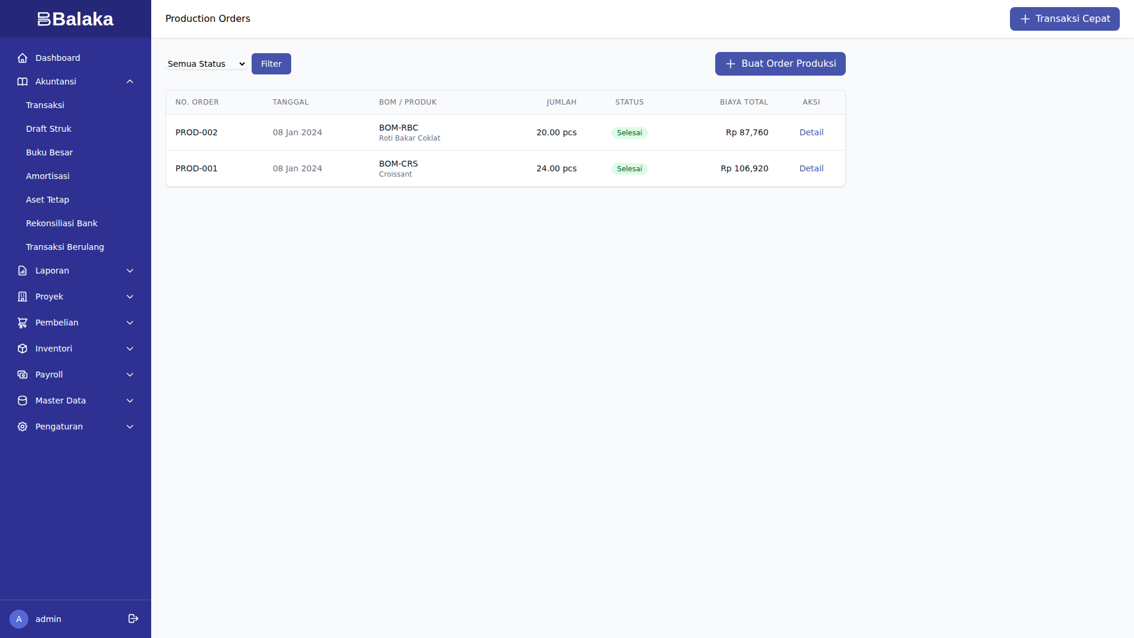The width and height of the screenshot is (1134, 638).
Task: Click the Pengaturan gear icon
Action: click(x=22, y=427)
